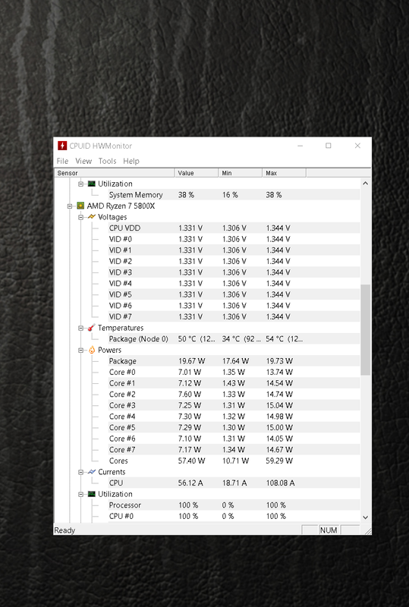Collapse the Currents section
Screen dimensions: 409x607
tap(81, 472)
